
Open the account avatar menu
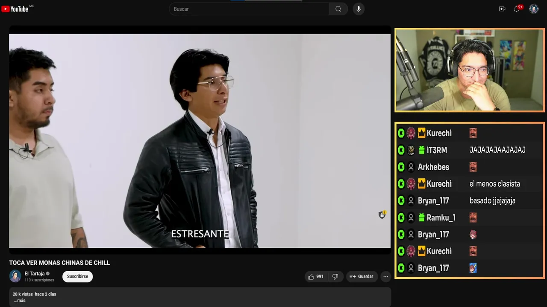coord(534,9)
